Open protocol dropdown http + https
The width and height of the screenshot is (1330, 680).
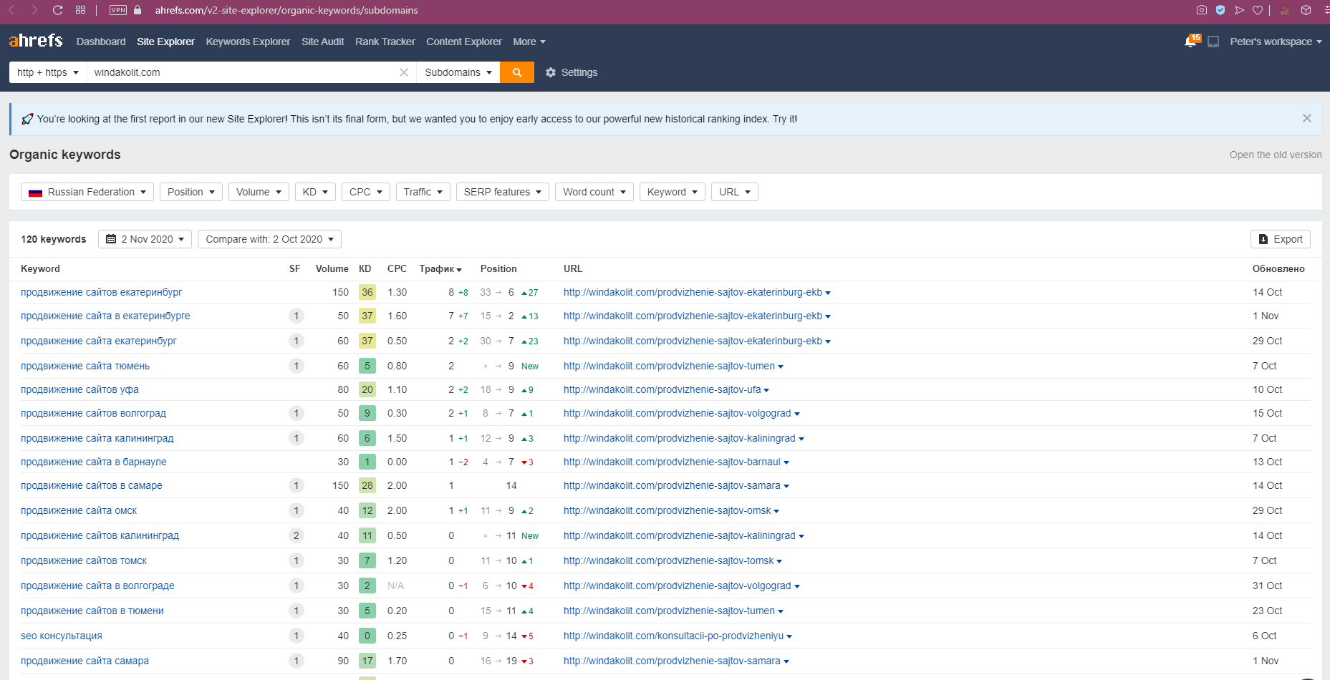tap(48, 72)
